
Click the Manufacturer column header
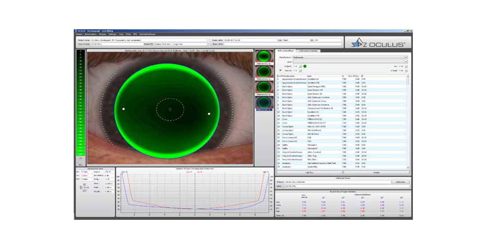click(287, 76)
